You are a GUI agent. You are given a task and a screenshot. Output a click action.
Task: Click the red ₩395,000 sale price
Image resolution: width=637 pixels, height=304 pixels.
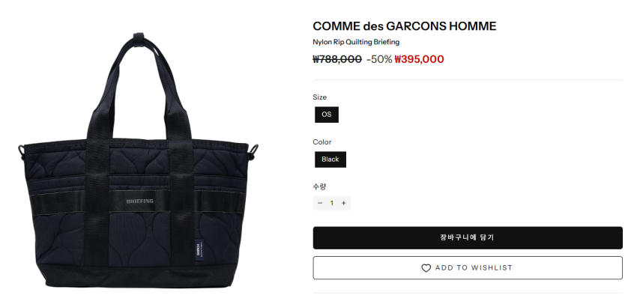pos(419,59)
